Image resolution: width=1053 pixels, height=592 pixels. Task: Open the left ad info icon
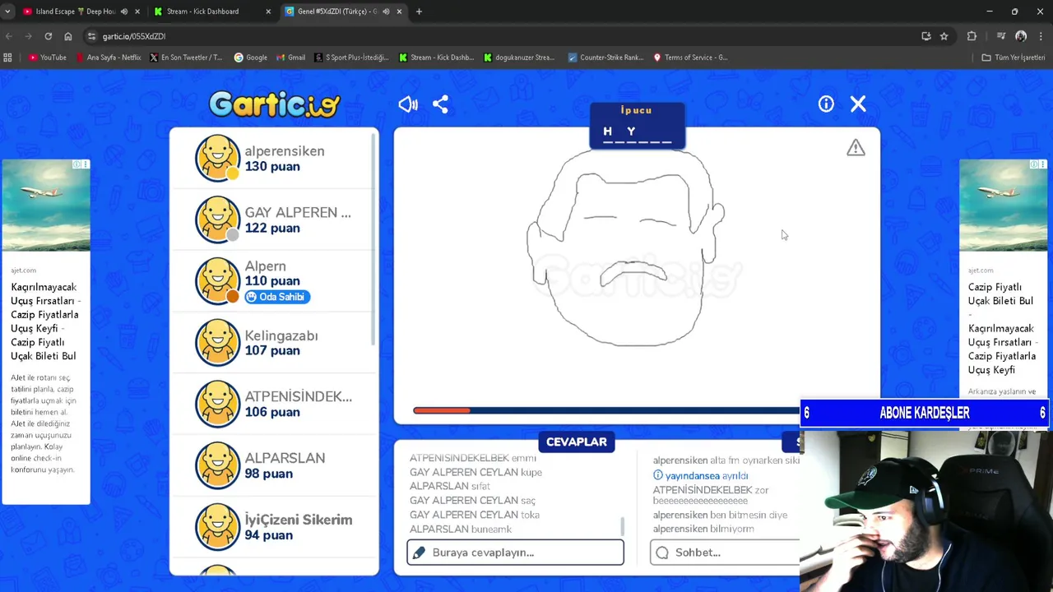tap(77, 164)
